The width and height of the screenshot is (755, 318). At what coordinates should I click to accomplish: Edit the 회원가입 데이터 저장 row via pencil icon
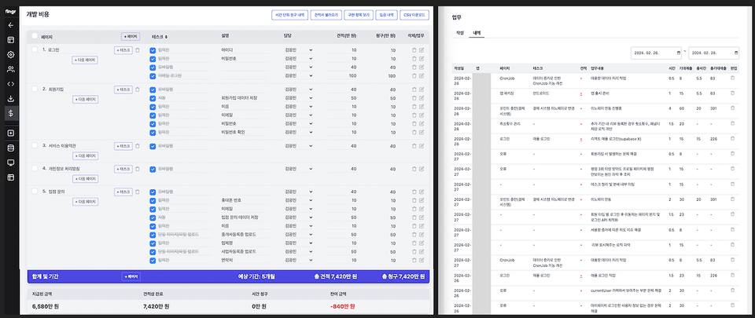422,98
